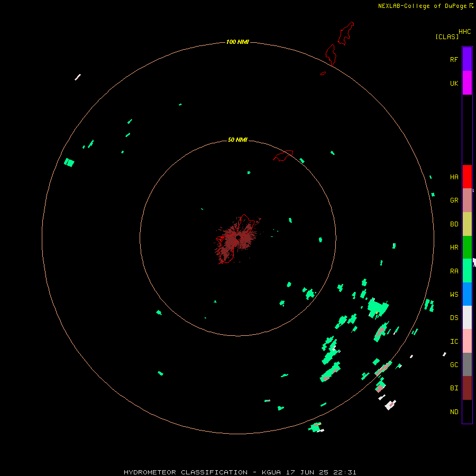The height and width of the screenshot is (476, 476).
Task: Pick the RA bright green legend swatch
Action: click(x=467, y=271)
